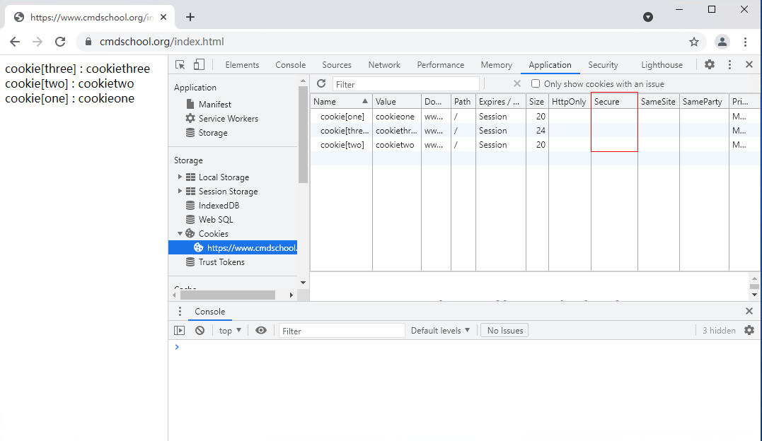Enable Only show cookies with an issue
Image resolution: width=762 pixels, height=441 pixels.
coord(535,83)
